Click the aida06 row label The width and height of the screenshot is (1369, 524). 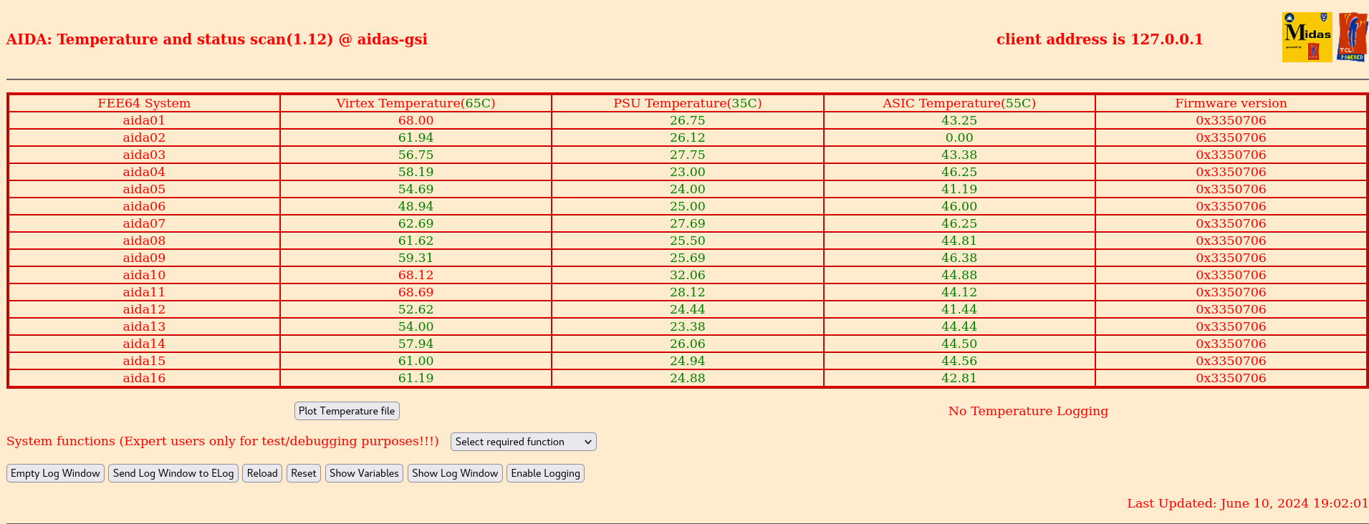pyautogui.click(x=144, y=206)
